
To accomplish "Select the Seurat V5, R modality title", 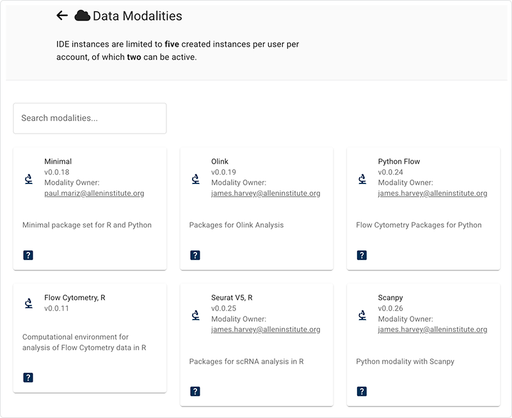I will [232, 298].
